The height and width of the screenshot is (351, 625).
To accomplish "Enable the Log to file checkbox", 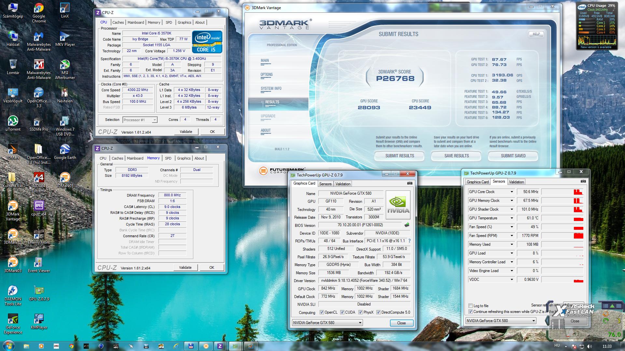I will point(470,306).
